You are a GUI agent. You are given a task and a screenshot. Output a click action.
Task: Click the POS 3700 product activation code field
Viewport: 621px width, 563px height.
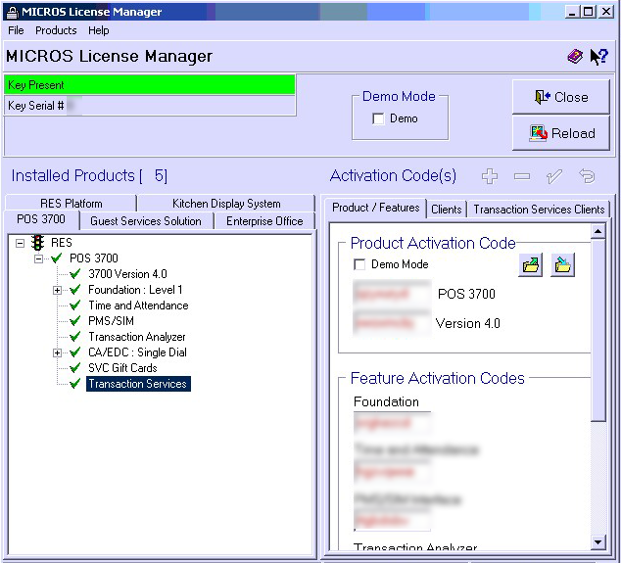click(392, 294)
